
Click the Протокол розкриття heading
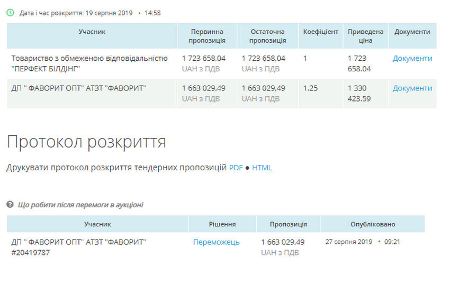[x=86, y=142]
